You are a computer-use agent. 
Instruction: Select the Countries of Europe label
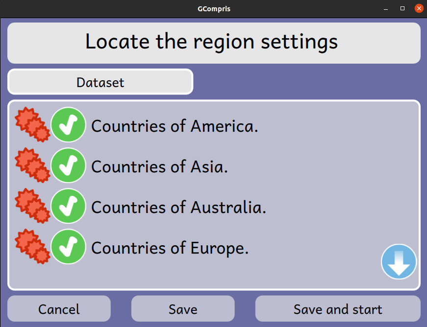(x=170, y=248)
